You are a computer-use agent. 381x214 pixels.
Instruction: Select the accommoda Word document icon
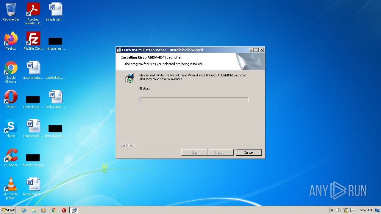point(33,70)
